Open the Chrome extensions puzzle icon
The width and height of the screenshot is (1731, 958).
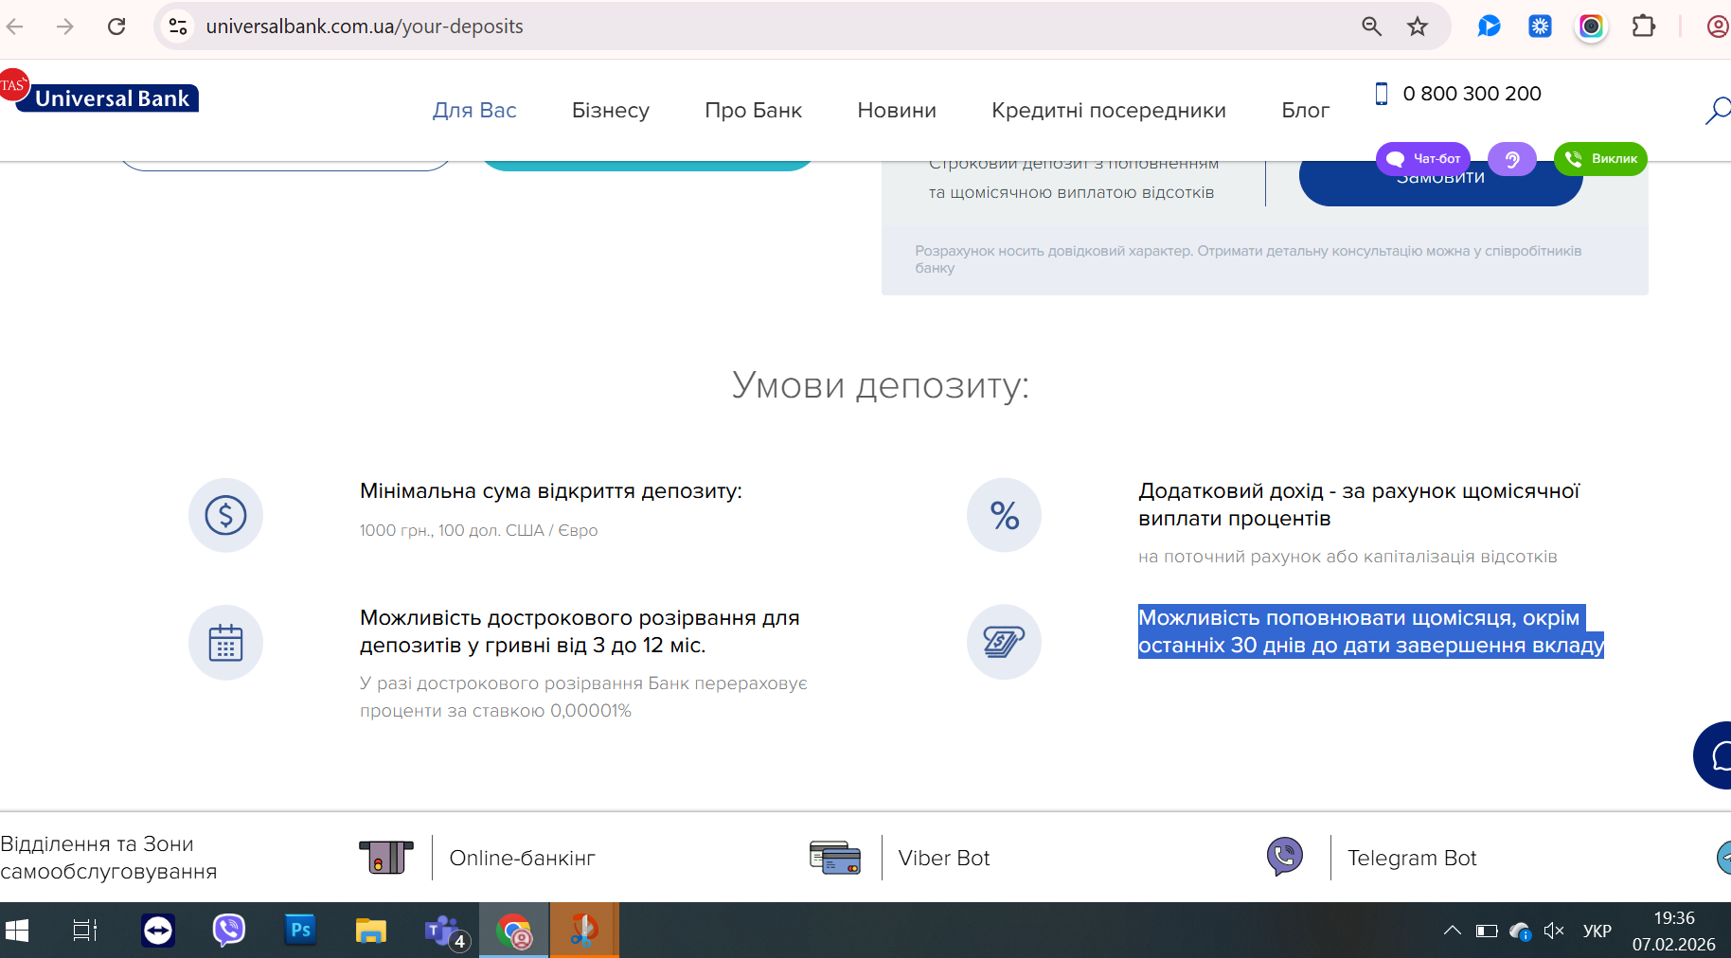(x=1644, y=27)
